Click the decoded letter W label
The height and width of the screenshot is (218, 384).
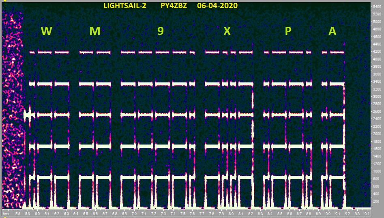(x=47, y=31)
